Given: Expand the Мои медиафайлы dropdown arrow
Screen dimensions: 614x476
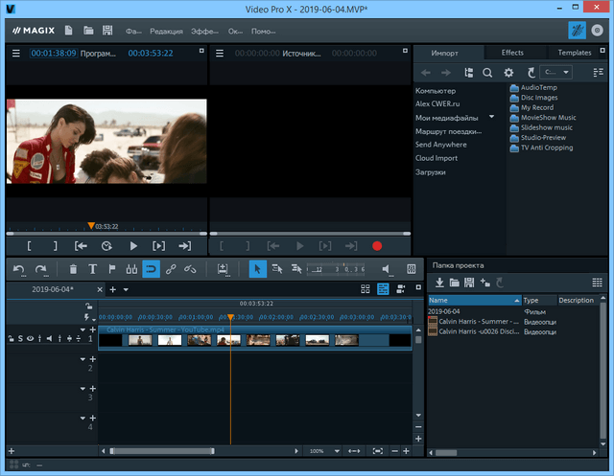Looking at the screenshot, I should (491, 116).
